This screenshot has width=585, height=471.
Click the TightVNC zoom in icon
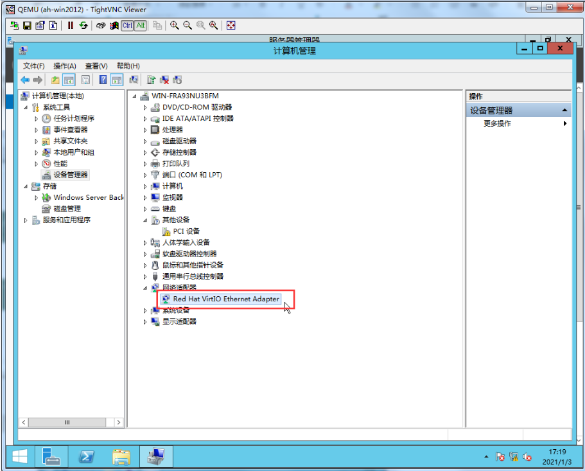(x=174, y=26)
